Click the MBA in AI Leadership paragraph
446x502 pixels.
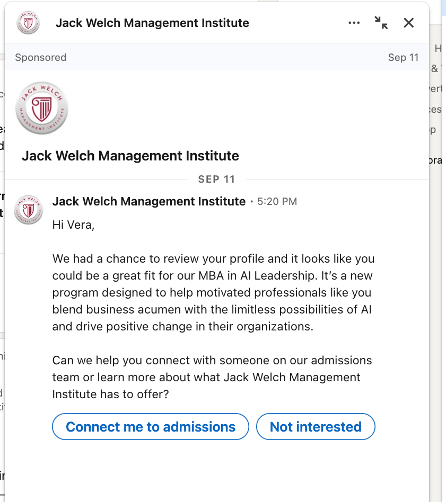tap(213, 292)
